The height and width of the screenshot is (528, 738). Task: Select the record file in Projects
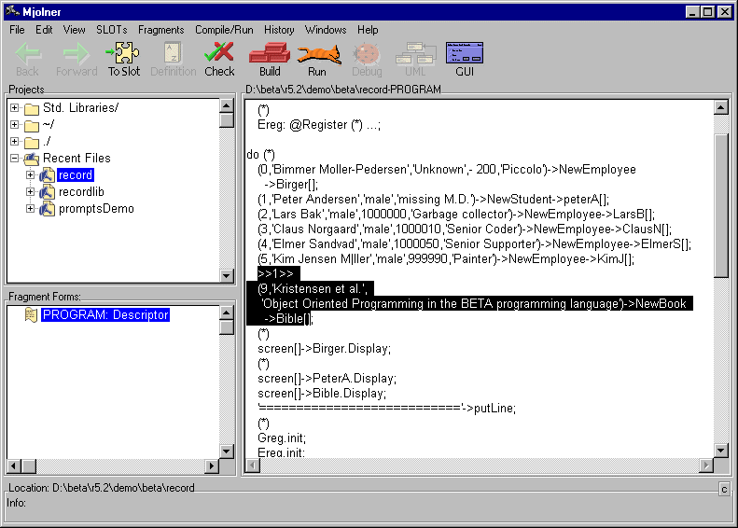pyautogui.click(x=75, y=175)
